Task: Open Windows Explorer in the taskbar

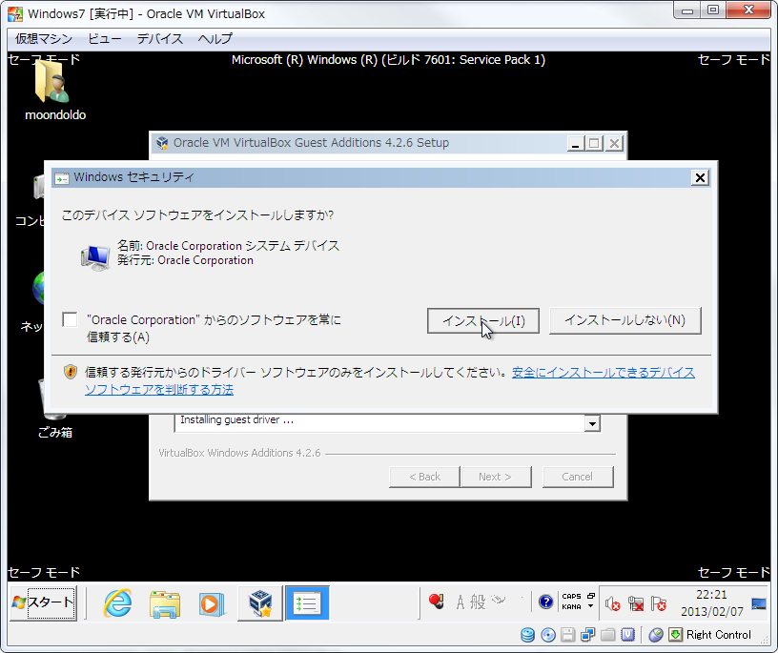Action: [165, 602]
